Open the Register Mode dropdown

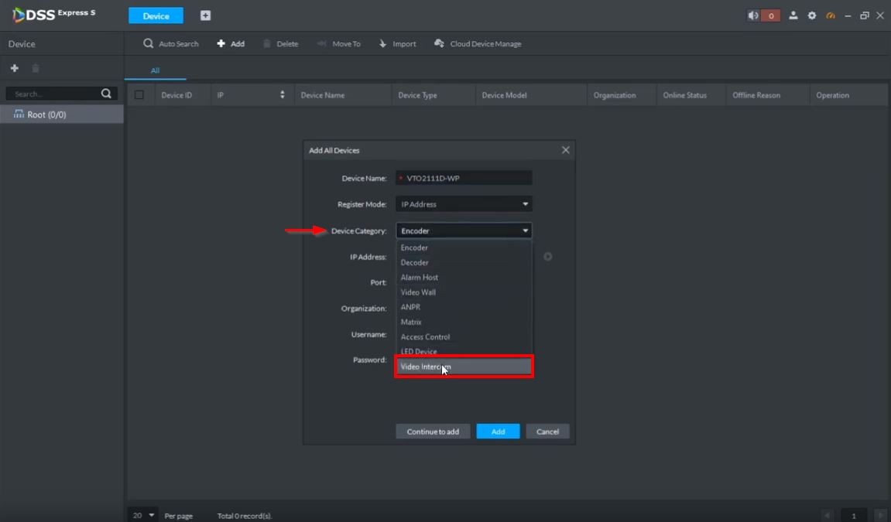click(x=463, y=204)
